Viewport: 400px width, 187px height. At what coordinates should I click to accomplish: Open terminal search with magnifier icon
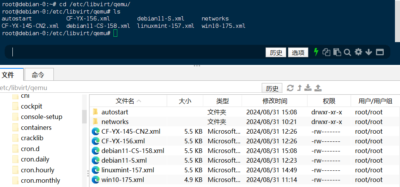point(347,52)
